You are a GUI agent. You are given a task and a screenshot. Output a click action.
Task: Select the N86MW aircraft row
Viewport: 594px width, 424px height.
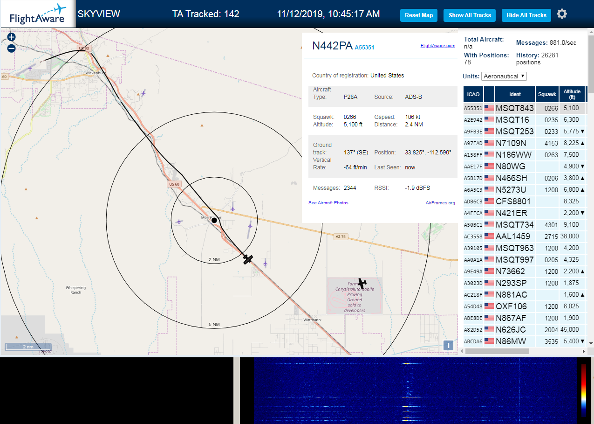click(x=524, y=341)
